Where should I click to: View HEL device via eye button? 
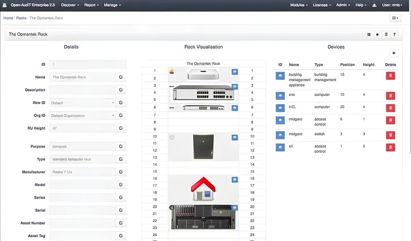coord(280,108)
